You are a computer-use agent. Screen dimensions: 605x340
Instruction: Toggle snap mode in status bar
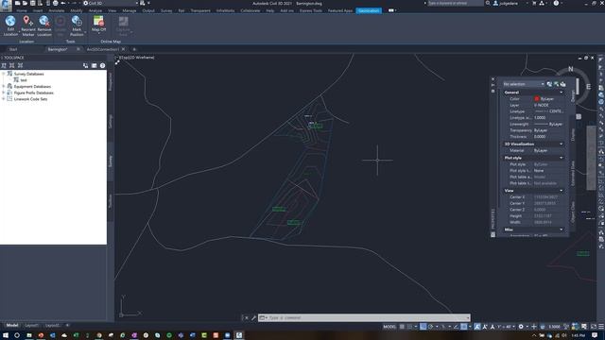(x=409, y=327)
